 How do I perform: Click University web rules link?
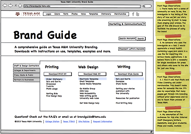coord(89,98)
